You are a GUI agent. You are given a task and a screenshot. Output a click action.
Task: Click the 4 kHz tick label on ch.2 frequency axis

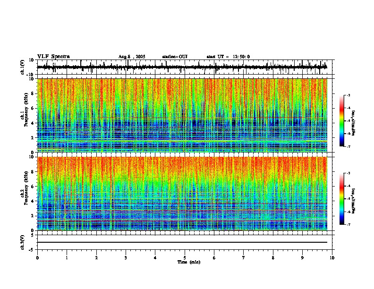(x=33, y=201)
